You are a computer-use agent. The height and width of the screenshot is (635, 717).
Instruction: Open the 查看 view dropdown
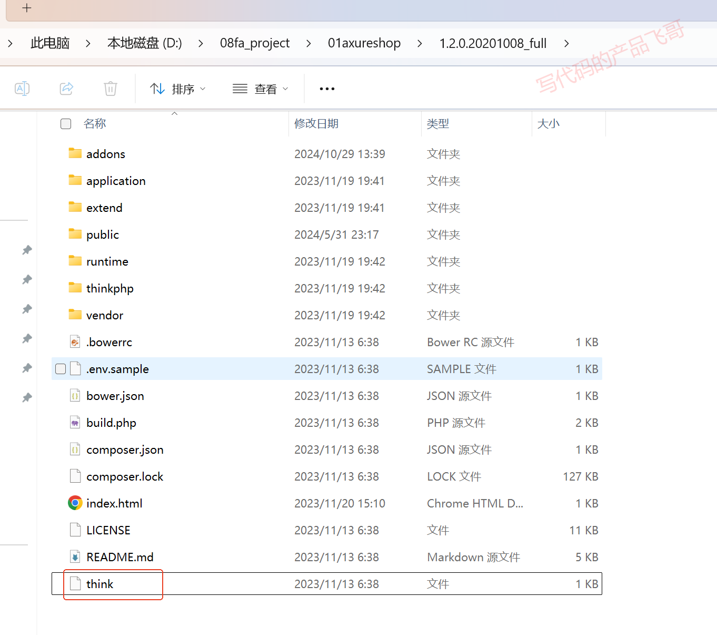(x=261, y=89)
